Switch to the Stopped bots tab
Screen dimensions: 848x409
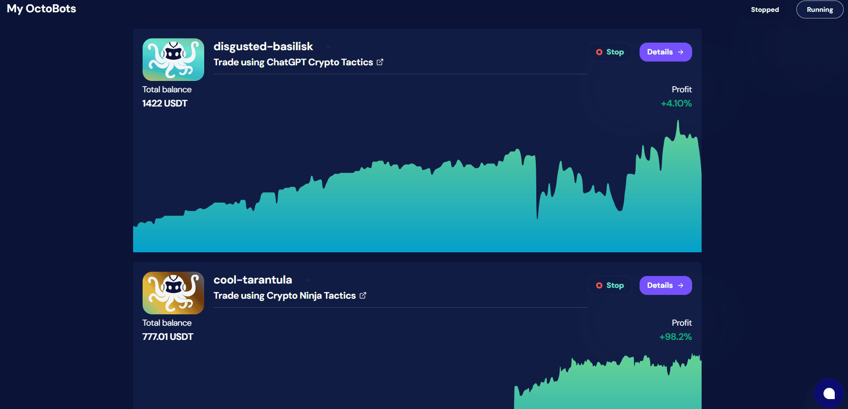[x=765, y=9]
